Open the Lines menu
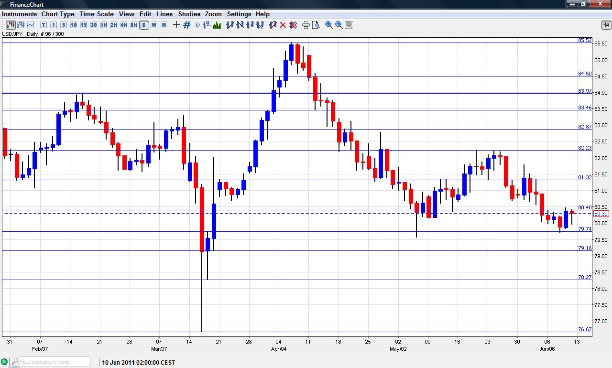This screenshot has height=368, width=612. click(x=165, y=14)
